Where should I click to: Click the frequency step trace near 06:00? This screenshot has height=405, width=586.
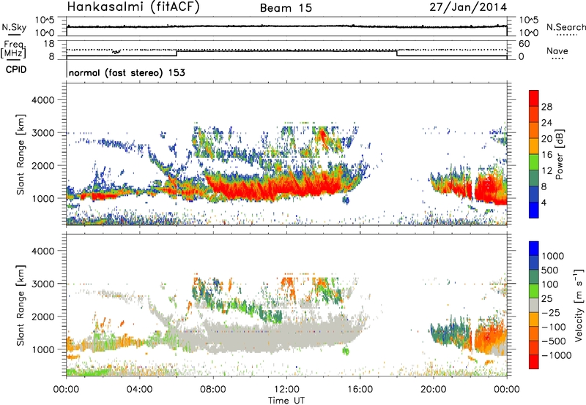[x=177, y=53]
